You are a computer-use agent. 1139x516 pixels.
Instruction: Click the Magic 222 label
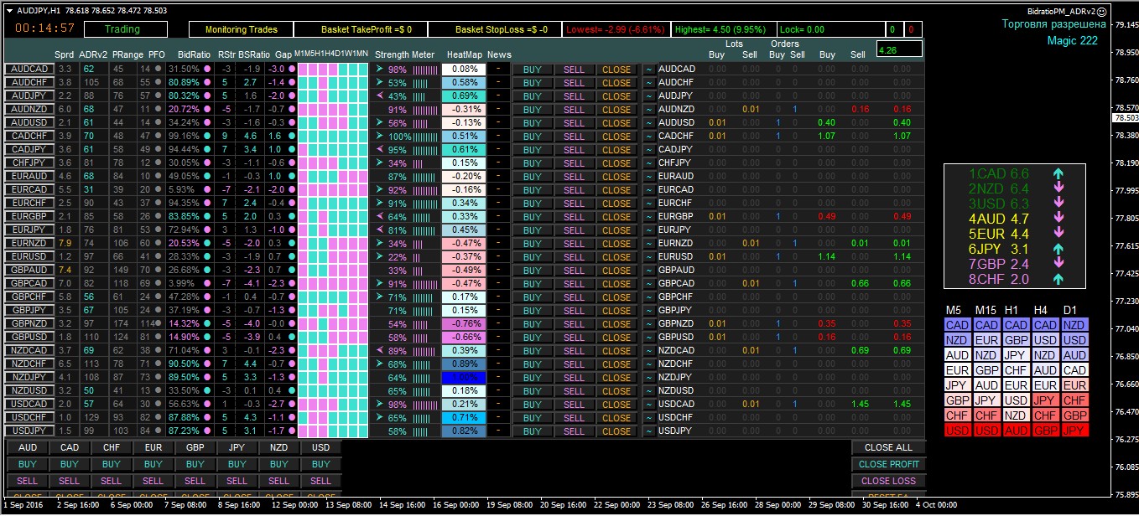tap(1072, 40)
